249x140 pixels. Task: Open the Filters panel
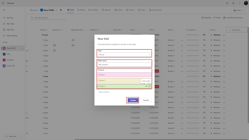pyautogui.click(x=217, y=18)
